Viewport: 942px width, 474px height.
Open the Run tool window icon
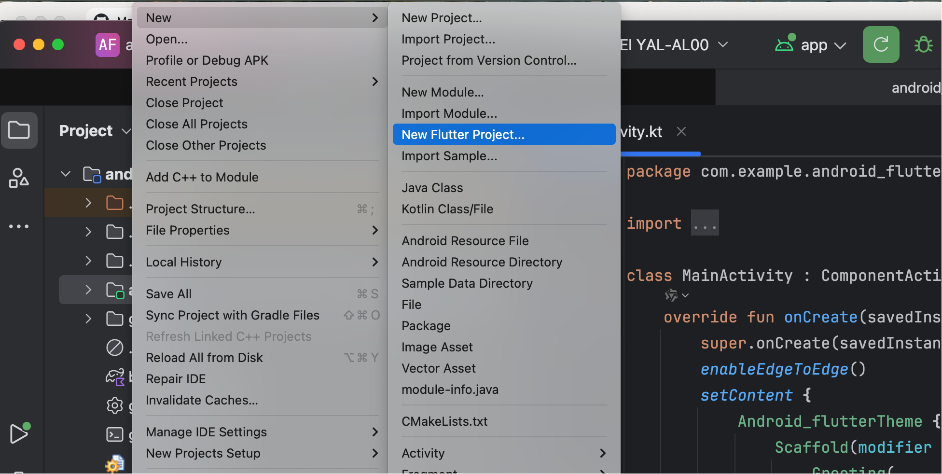[19, 433]
